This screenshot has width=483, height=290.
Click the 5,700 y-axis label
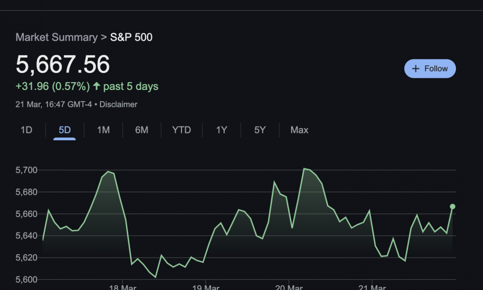click(x=27, y=170)
